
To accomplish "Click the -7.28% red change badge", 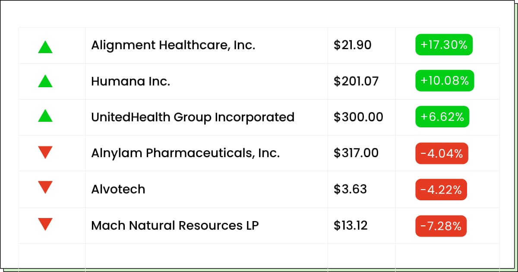I will pyautogui.click(x=441, y=226).
